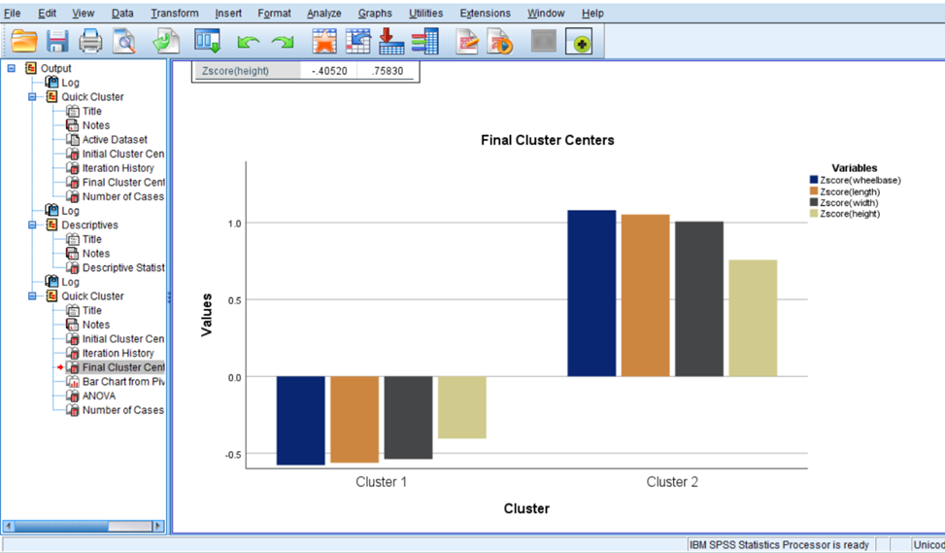
Task: Click the Print toolbar icon
Action: click(90, 42)
